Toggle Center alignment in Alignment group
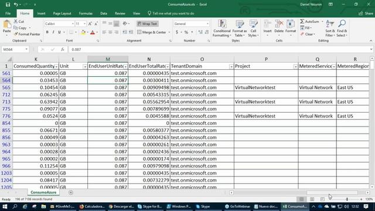Viewport: 375px width, 211px height. (x=110, y=32)
